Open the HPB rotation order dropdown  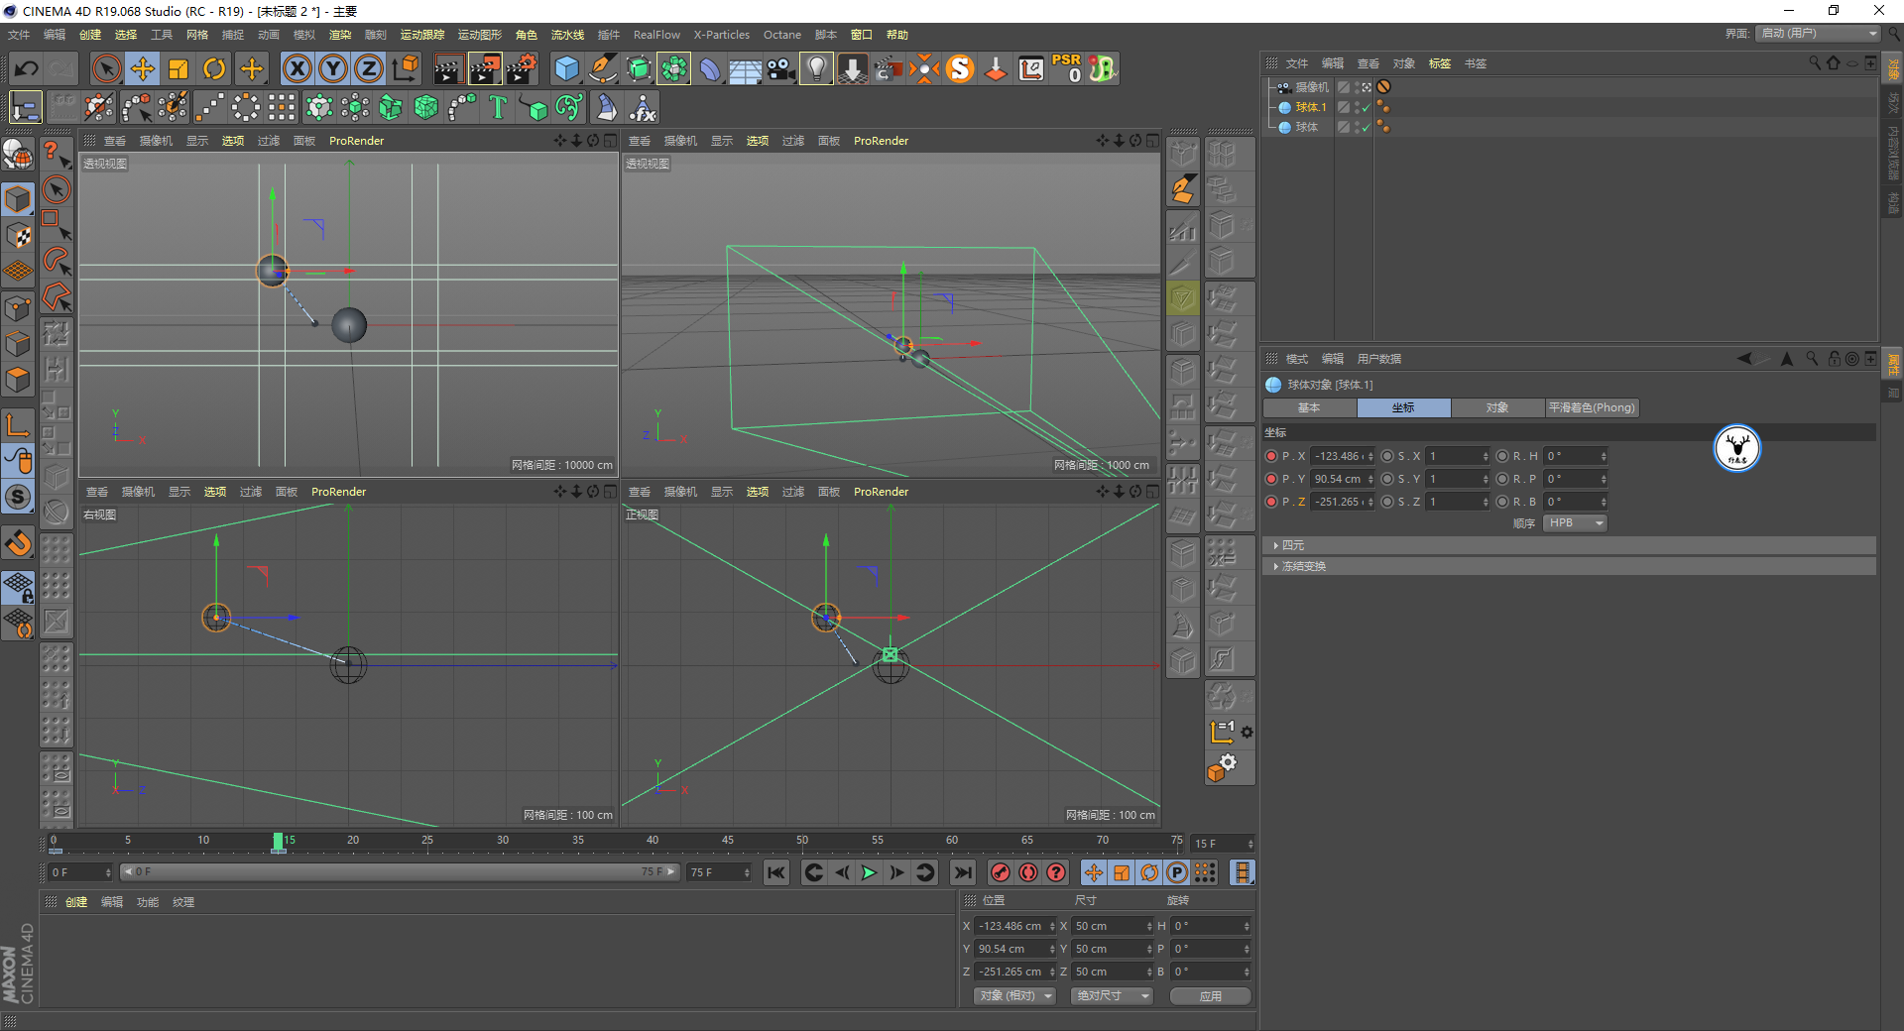[x=1575, y=523]
